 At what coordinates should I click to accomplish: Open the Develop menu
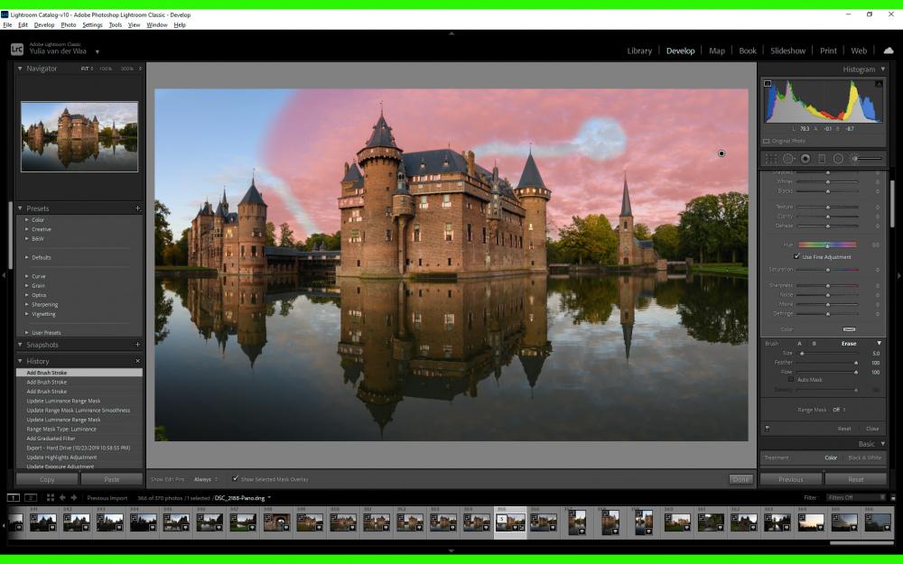[43, 24]
